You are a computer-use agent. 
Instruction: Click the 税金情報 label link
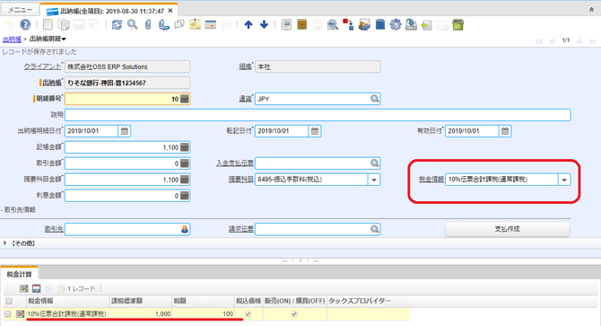click(x=431, y=179)
